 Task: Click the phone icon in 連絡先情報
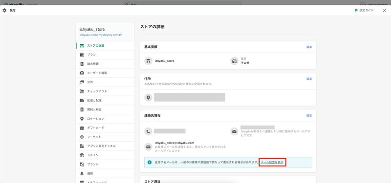coord(149,131)
